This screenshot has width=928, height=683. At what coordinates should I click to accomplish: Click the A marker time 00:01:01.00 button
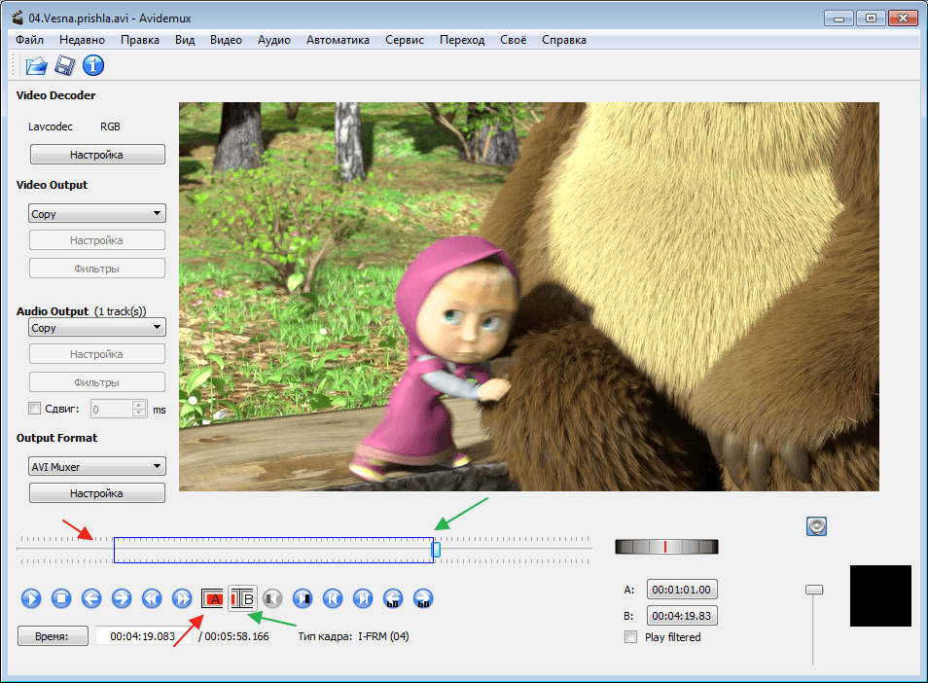point(682,590)
